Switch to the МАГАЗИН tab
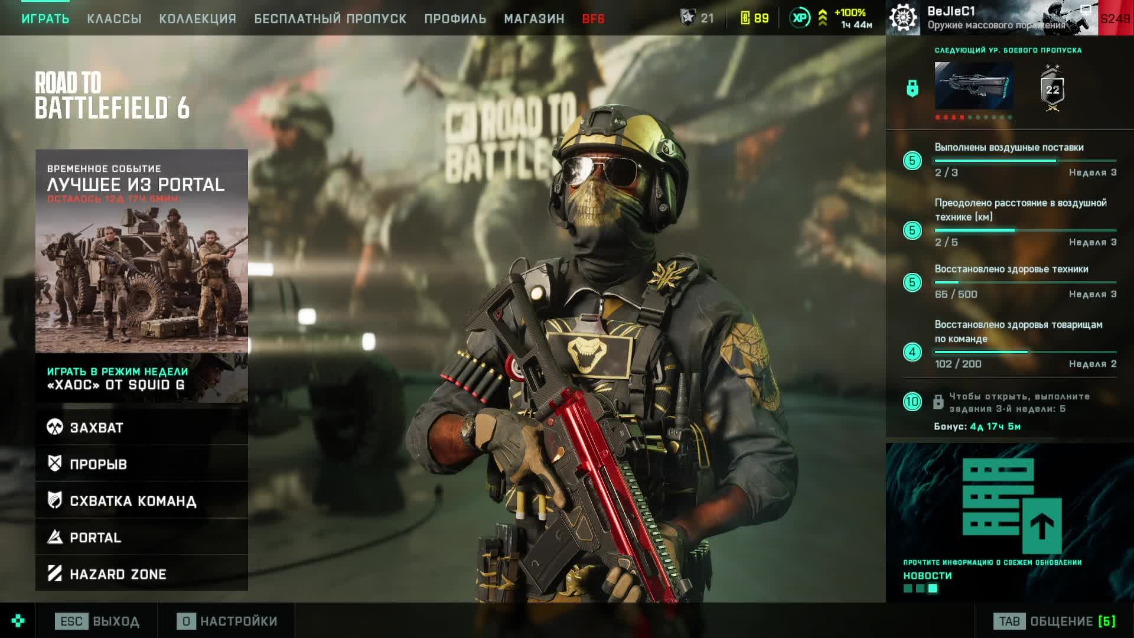1134x638 pixels. point(534,19)
